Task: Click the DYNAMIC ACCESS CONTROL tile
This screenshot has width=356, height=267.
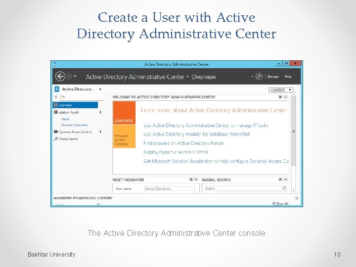Action: point(124,136)
